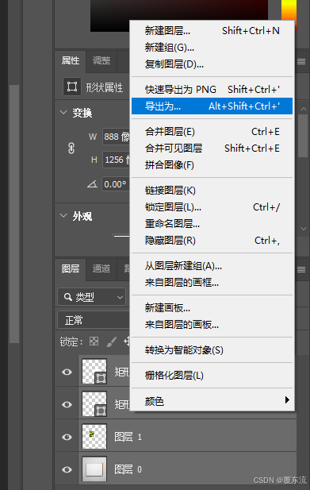310x490 pixels.
Task: Toggle the width-height link icon
Action: click(x=71, y=149)
